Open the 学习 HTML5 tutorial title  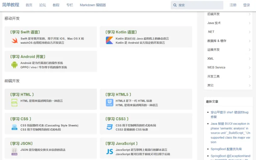click(118, 95)
